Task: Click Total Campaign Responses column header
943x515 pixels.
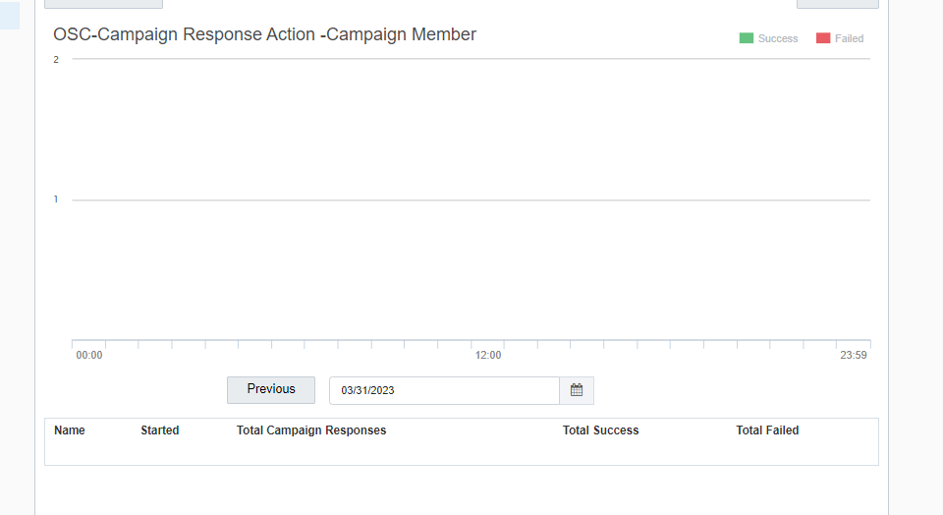Action: click(x=311, y=430)
